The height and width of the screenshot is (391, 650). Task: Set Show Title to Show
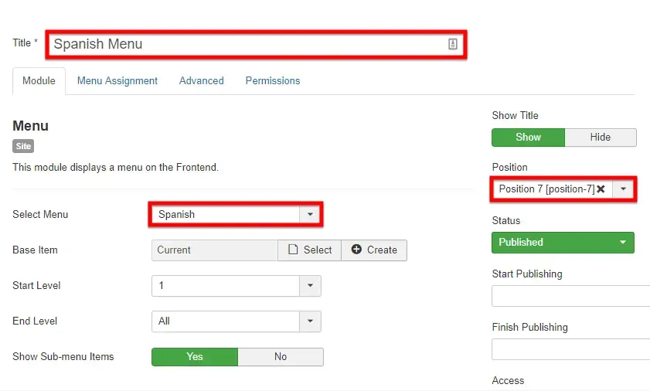tap(528, 138)
